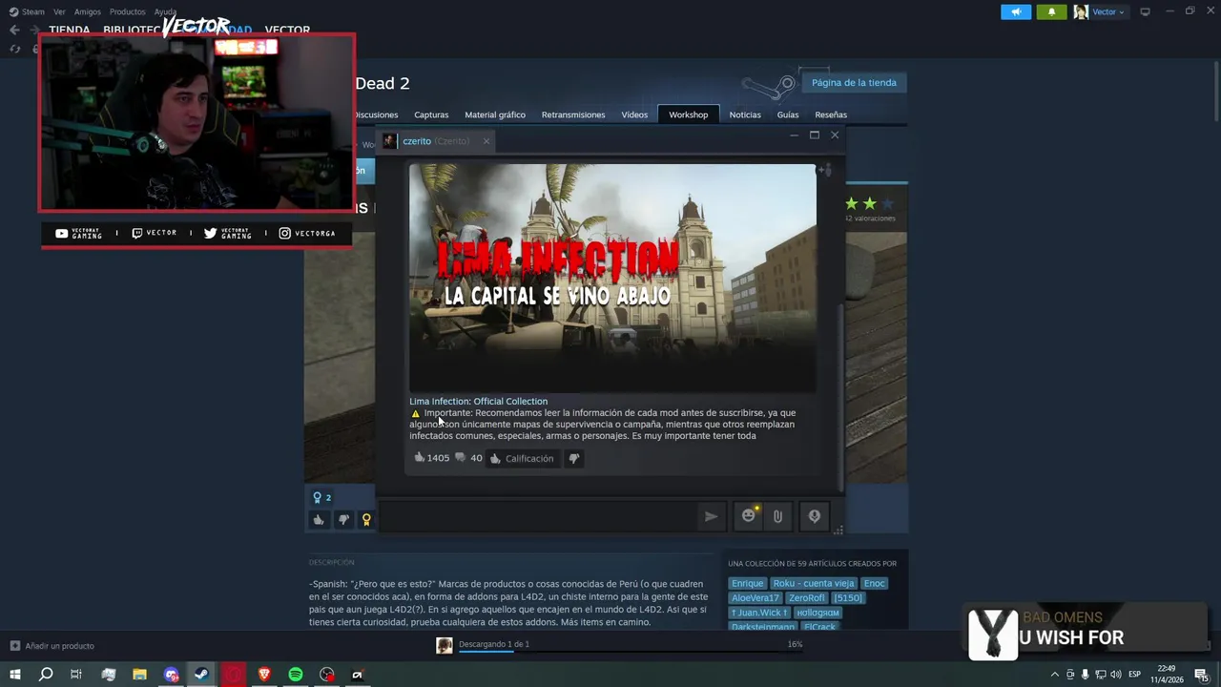Open File Explorer from taskbar
This screenshot has width=1221, height=687.
click(139, 675)
